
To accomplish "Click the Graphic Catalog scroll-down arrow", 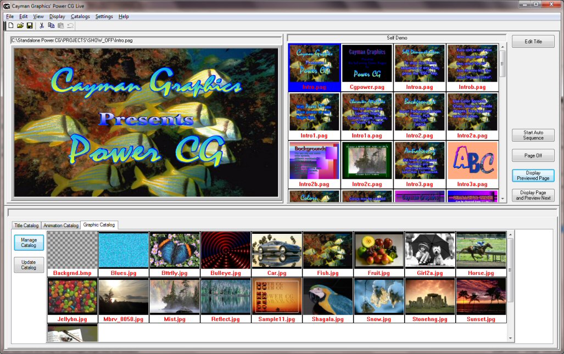I will tap(510, 338).
